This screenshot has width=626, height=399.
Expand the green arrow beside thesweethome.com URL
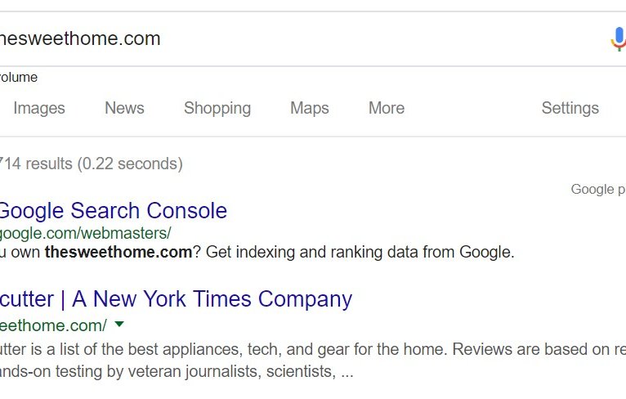coord(119,325)
